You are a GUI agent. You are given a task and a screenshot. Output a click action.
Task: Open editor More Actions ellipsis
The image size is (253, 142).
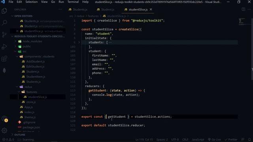249,9
